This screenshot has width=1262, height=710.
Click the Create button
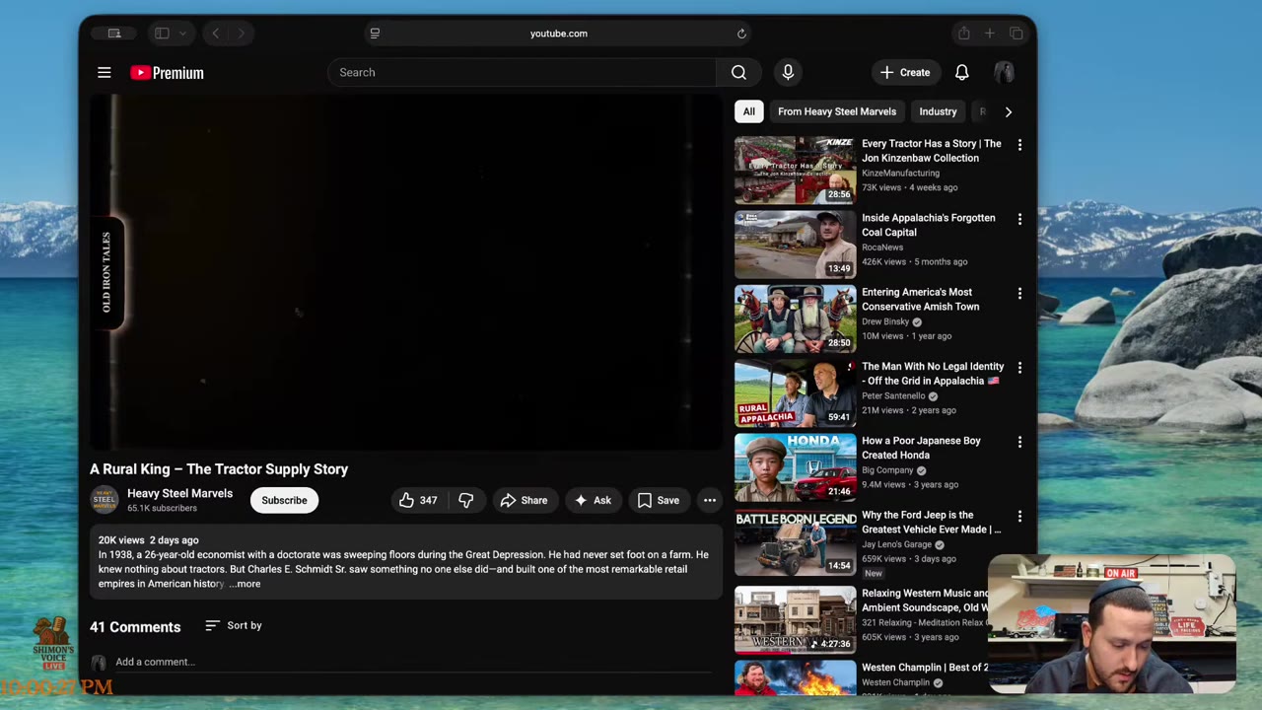[905, 72]
